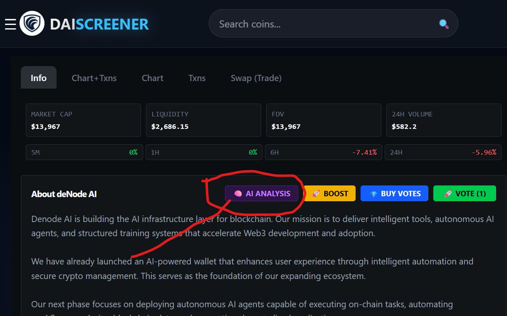Select the FDV $13,967 card
The image size is (507, 316).
[324, 120]
